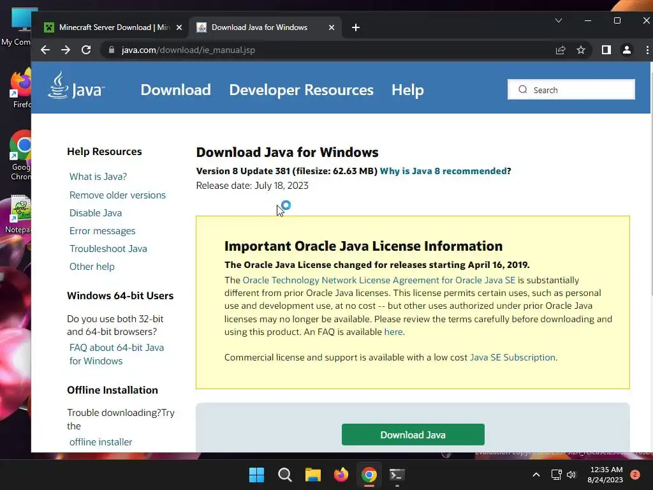
Task: Open the Windows Start menu
Action: [x=256, y=475]
